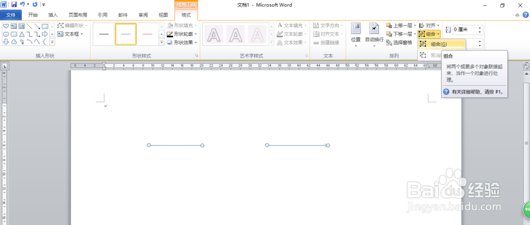The width and height of the screenshot is (530, 225).
Task: Click the 下移一层 (Send Backward) button
Action: 400,34
